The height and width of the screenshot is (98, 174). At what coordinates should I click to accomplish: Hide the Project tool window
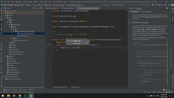tap(43, 8)
